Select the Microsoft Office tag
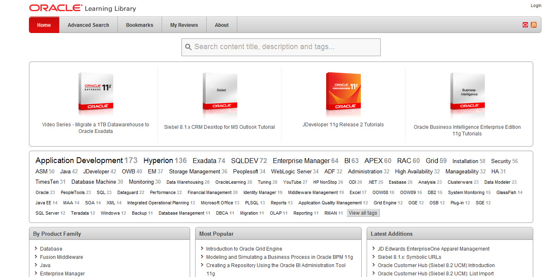This screenshot has height=277, width=551. pyautogui.click(x=217, y=203)
